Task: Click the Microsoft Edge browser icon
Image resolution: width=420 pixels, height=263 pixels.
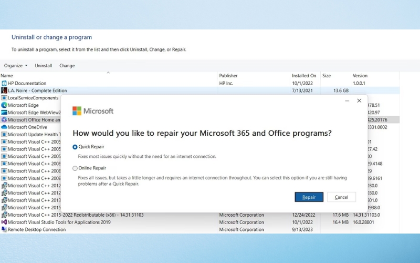Action: pyautogui.click(x=4, y=105)
